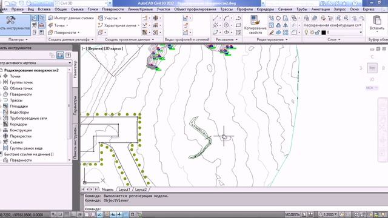Click the black layer color swatch
Viewport: 388px width, 218px height.
click(323, 32)
